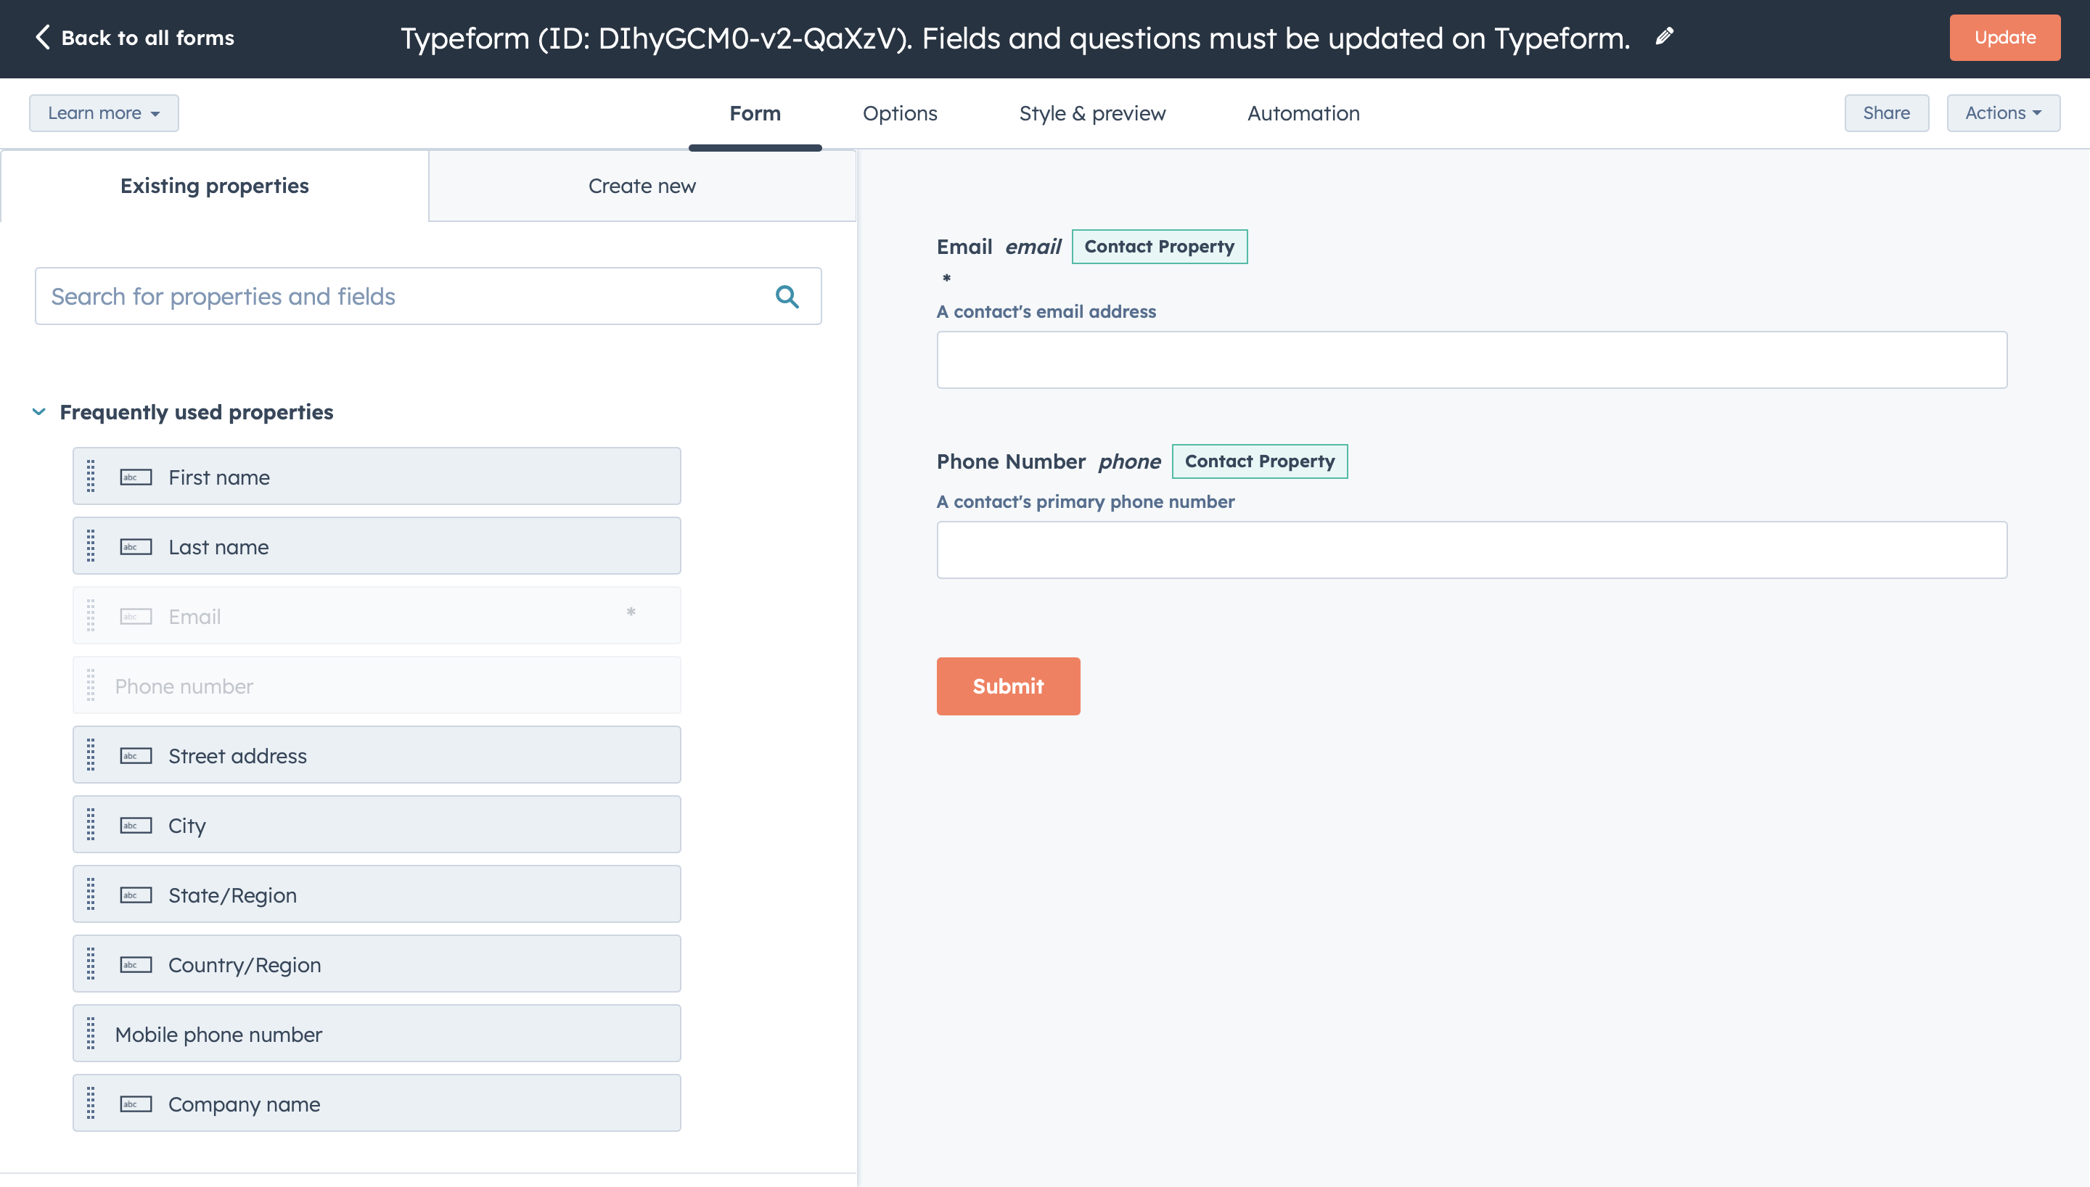Screen dimensions: 2090x1187
Task: Click the Email input field in preview
Action: point(1471,360)
